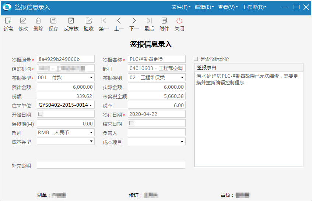This screenshot has width=312, height=201.
Task: Go to the first record with 第一
Action: (104, 21)
